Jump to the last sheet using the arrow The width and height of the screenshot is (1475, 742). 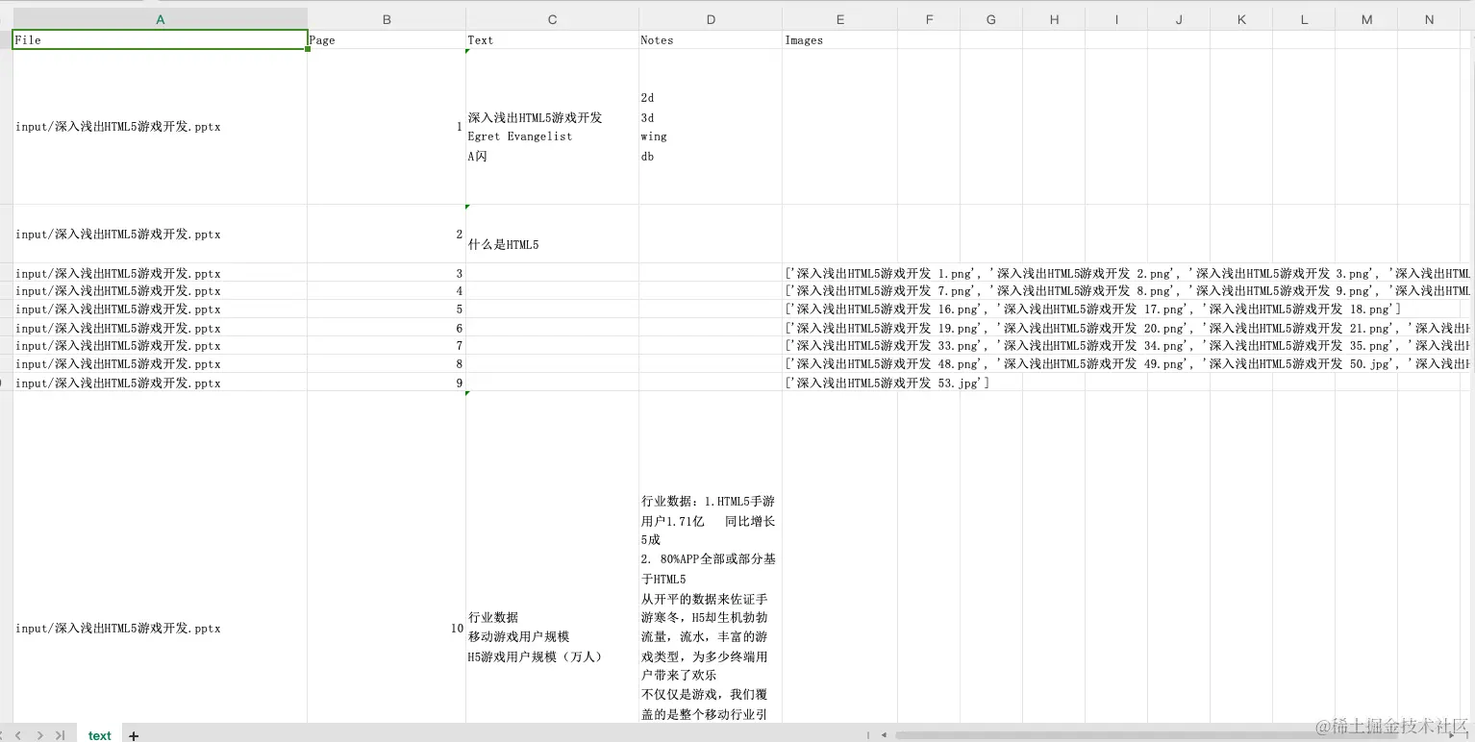click(x=60, y=735)
